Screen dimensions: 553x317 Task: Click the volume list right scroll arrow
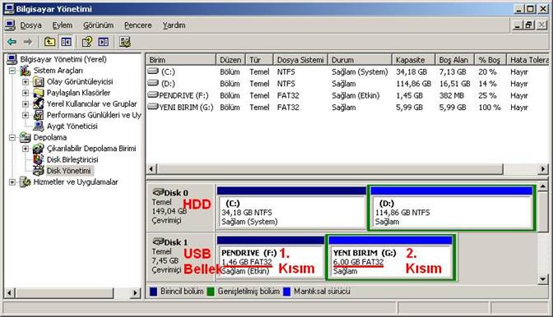543,169
